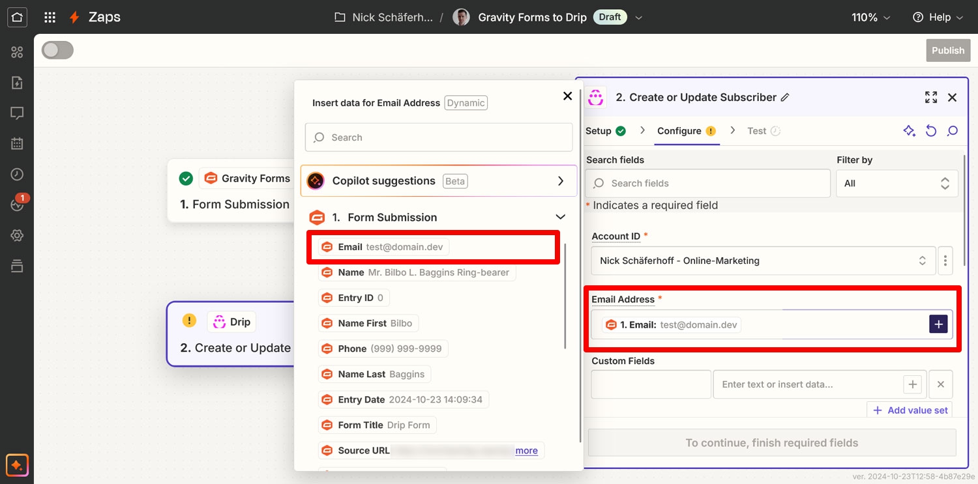The width and height of the screenshot is (978, 484).
Task: Open the Account ID dropdown
Action: [x=763, y=261]
